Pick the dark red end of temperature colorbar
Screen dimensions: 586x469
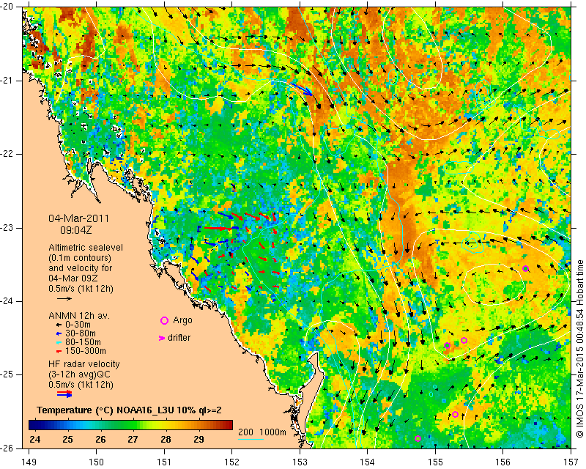pos(230,425)
